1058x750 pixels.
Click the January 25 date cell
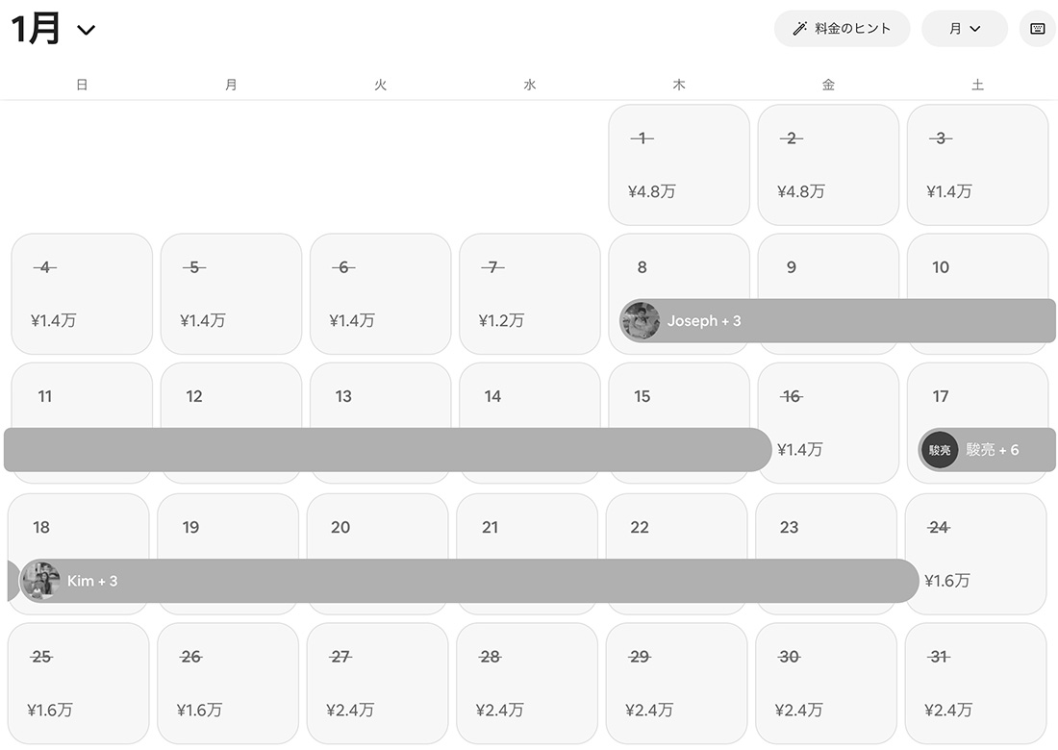[x=78, y=683]
